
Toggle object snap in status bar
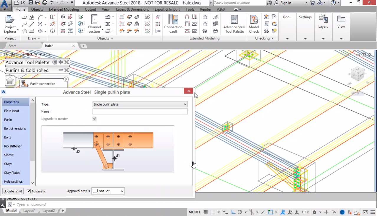[270, 212]
